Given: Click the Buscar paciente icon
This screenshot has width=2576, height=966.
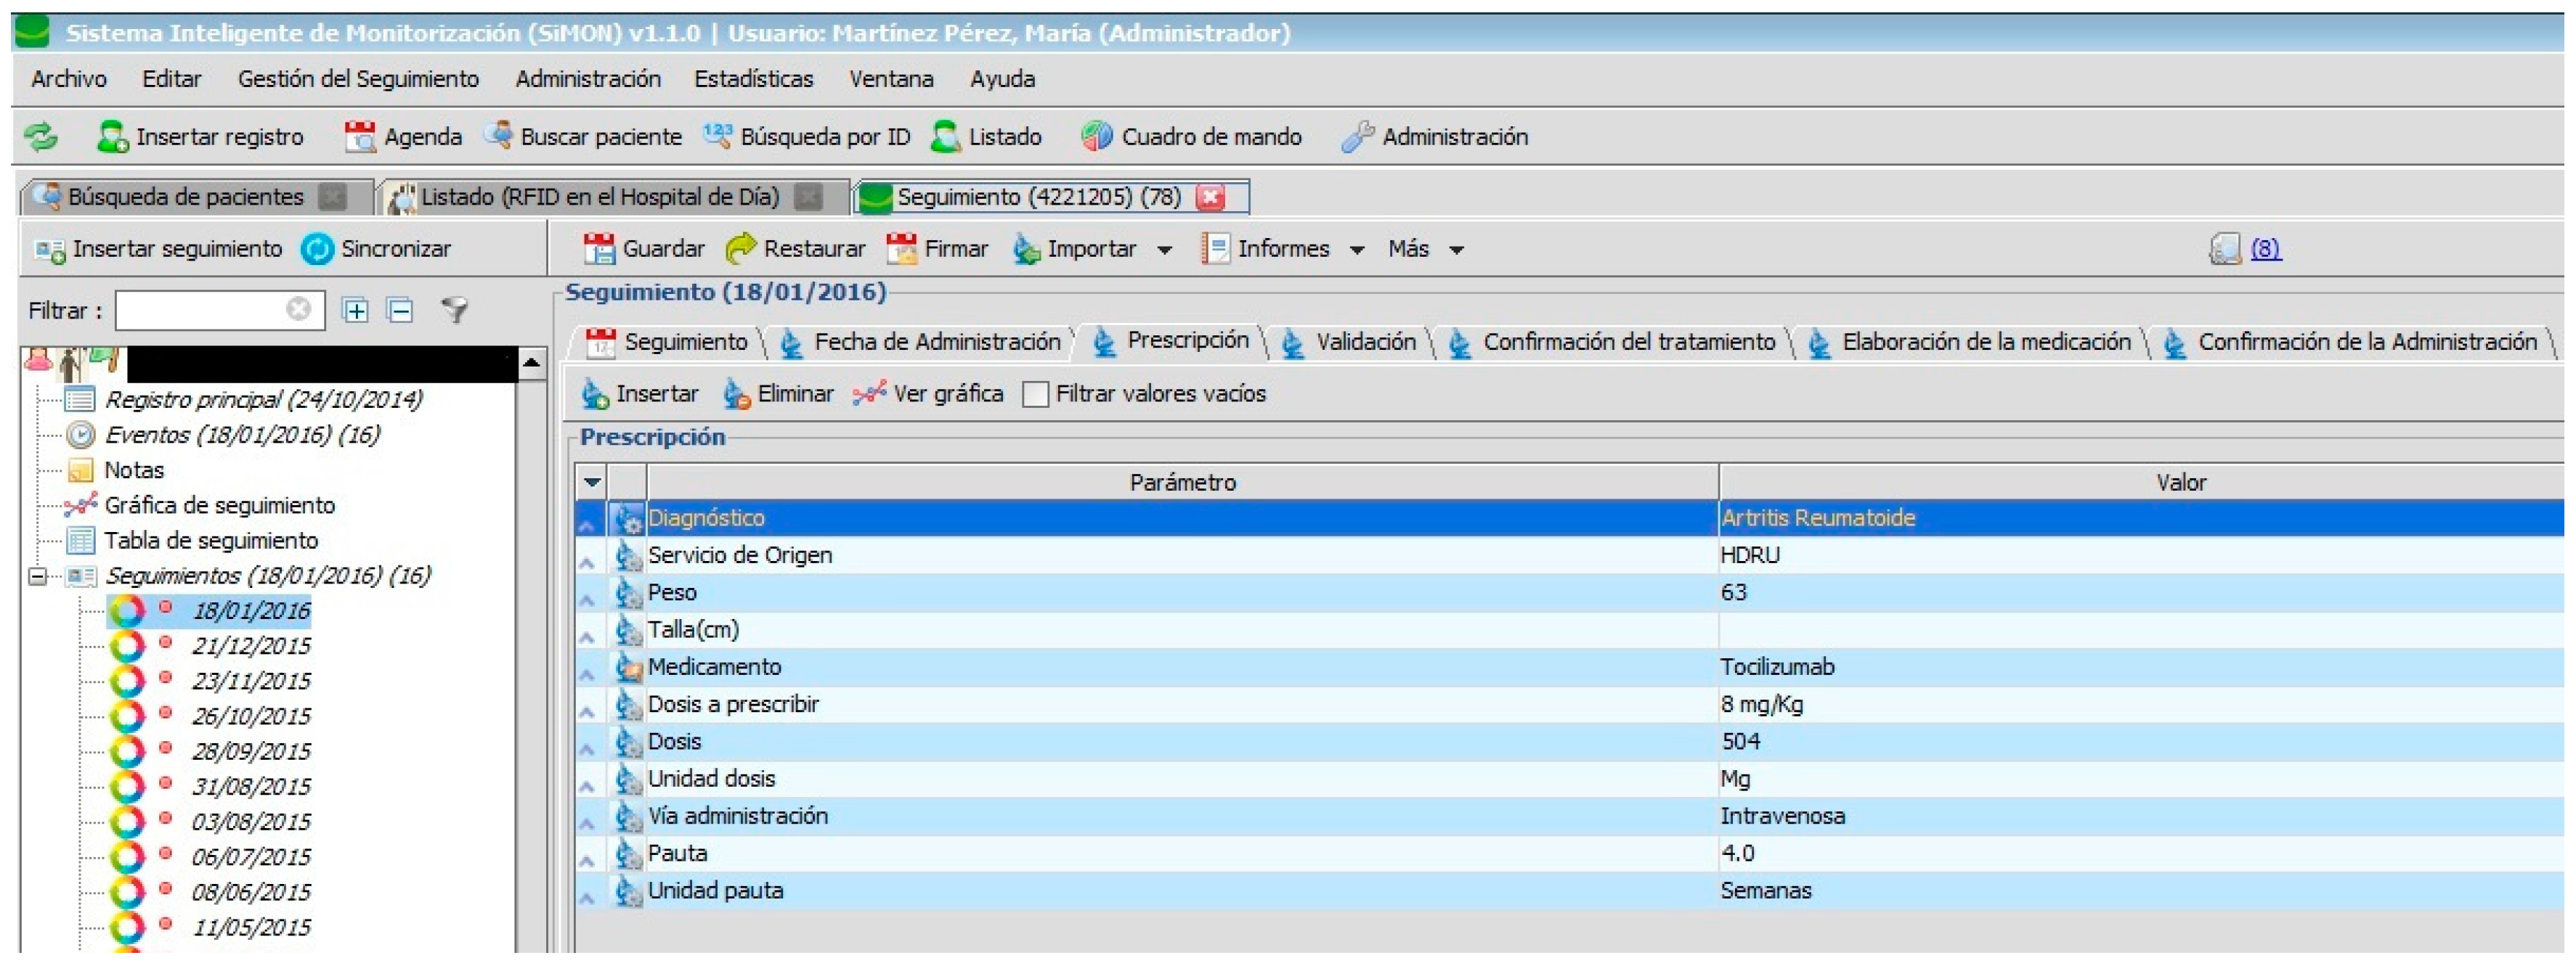Looking at the screenshot, I should coord(498,136).
